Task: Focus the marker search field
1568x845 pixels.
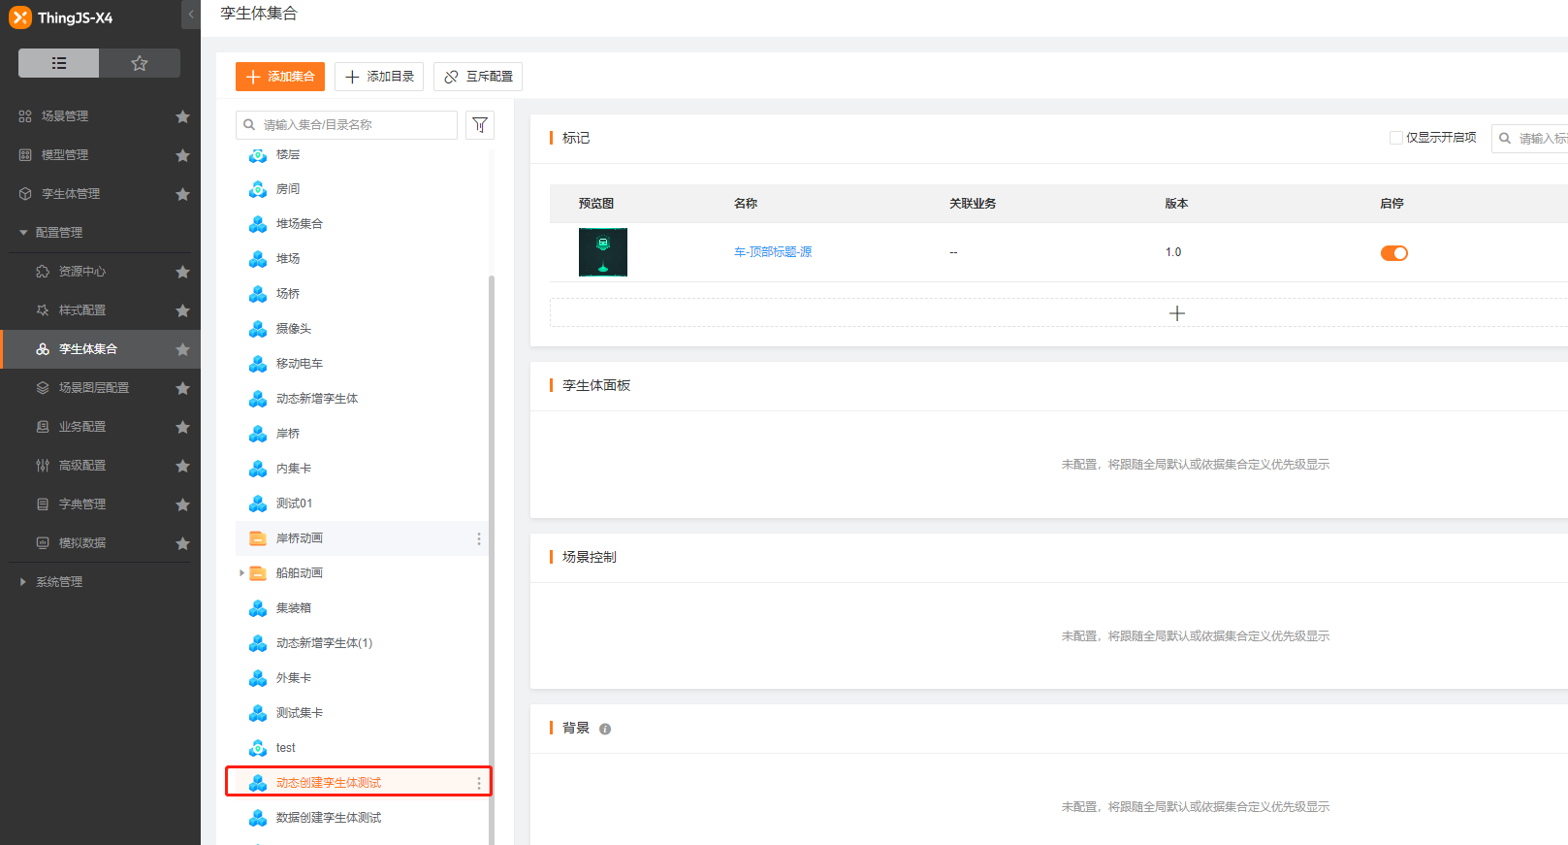Action: click(1530, 138)
